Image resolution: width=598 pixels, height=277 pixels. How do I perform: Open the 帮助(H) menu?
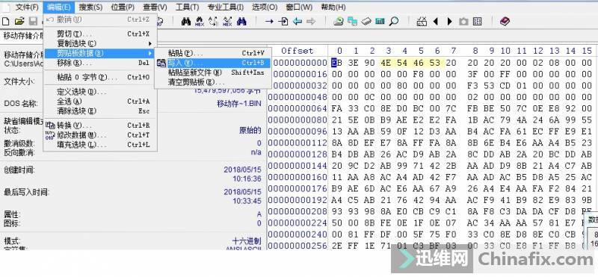[x=333, y=7]
